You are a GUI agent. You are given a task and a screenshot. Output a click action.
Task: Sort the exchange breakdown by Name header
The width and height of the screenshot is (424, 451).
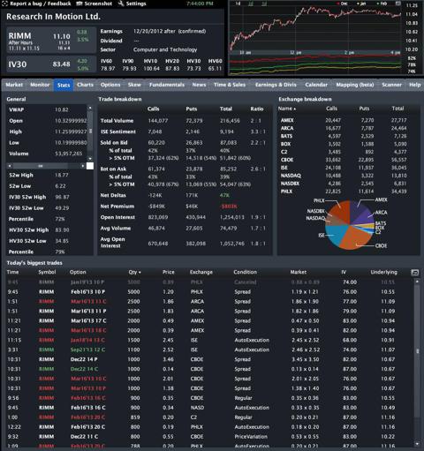[287, 109]
